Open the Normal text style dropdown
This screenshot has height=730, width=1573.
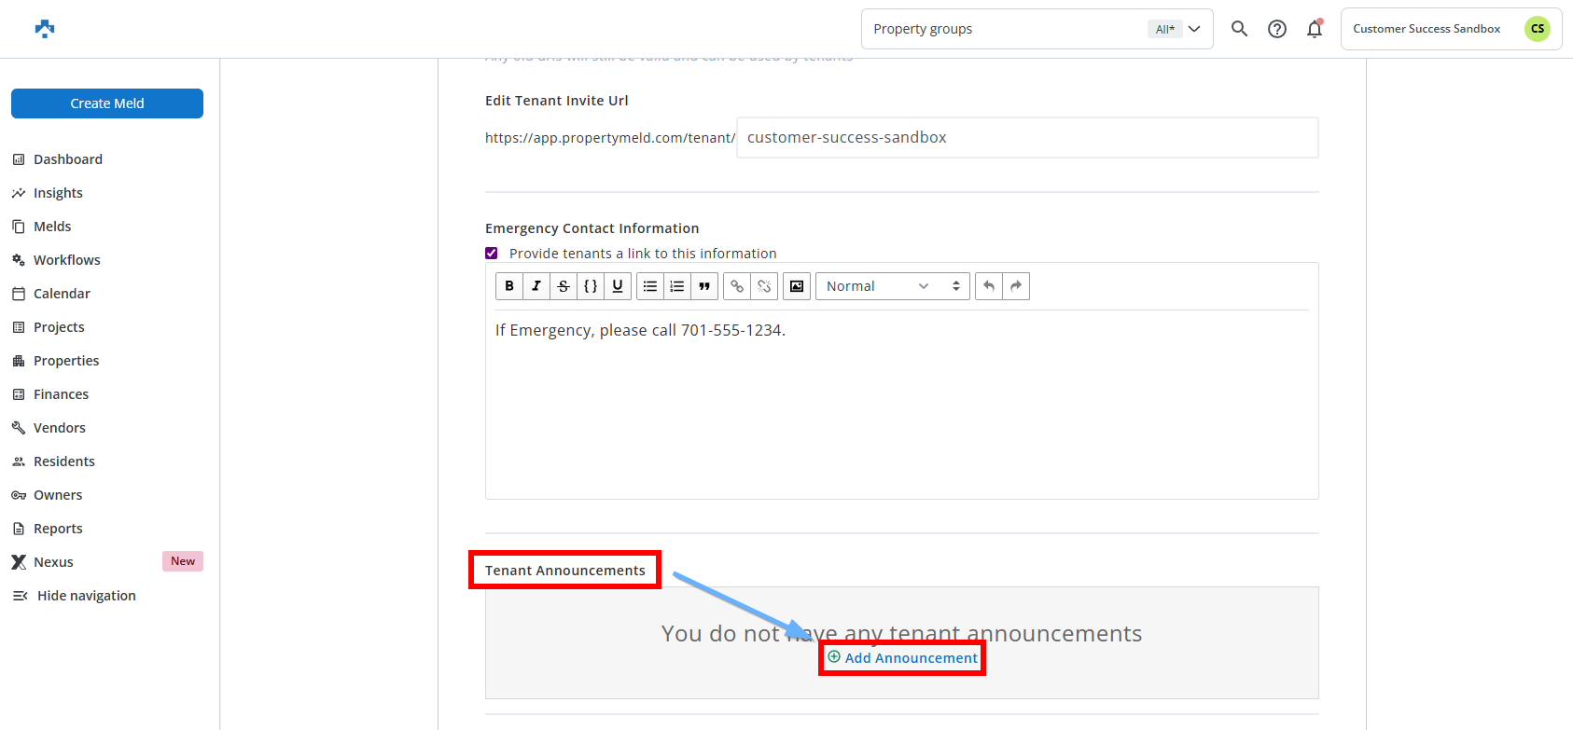tap(892, 286)
